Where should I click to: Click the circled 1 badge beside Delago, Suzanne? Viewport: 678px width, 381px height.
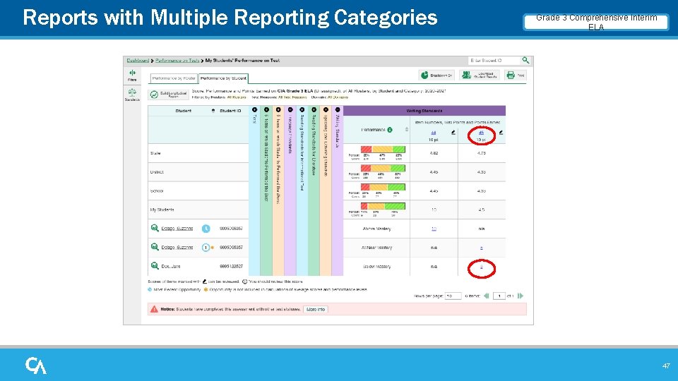tap(206, 248)
